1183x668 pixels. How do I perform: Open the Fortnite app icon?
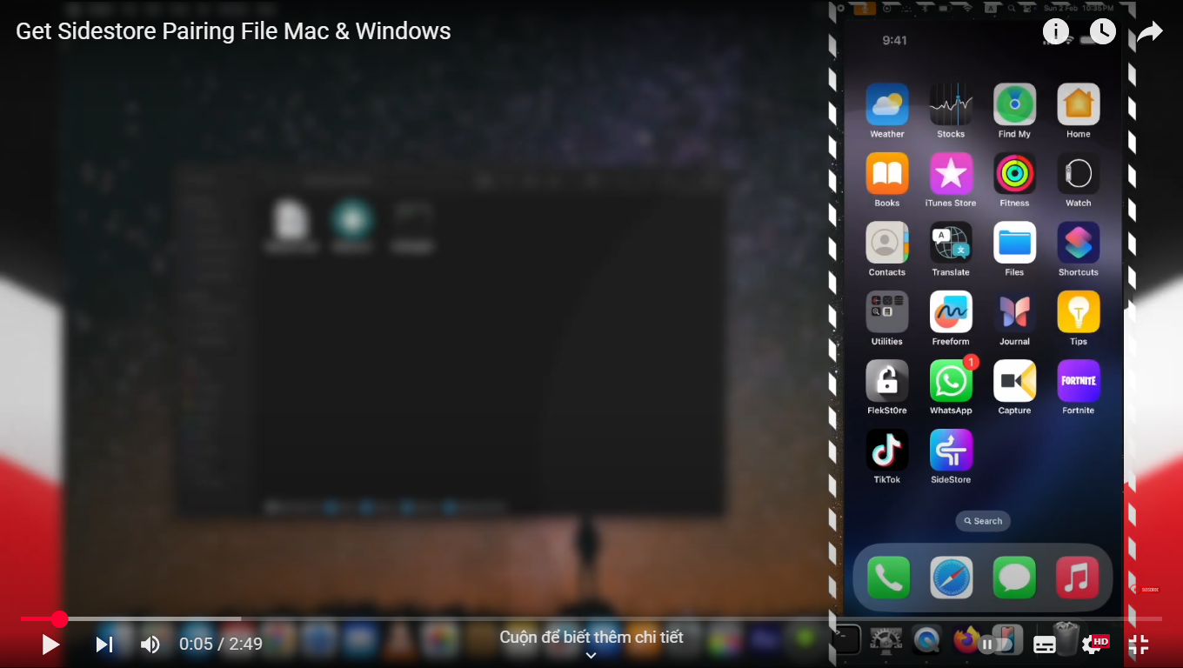pos(1079,381)
